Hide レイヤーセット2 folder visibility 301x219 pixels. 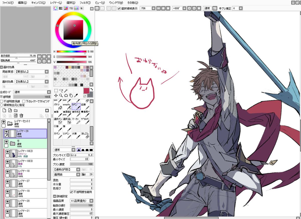(x=4, y=121)
